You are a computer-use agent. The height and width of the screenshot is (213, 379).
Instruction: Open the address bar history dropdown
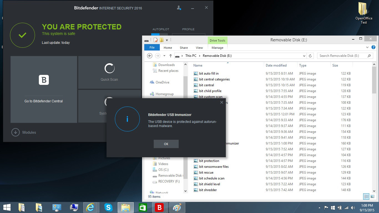[304, 56]
